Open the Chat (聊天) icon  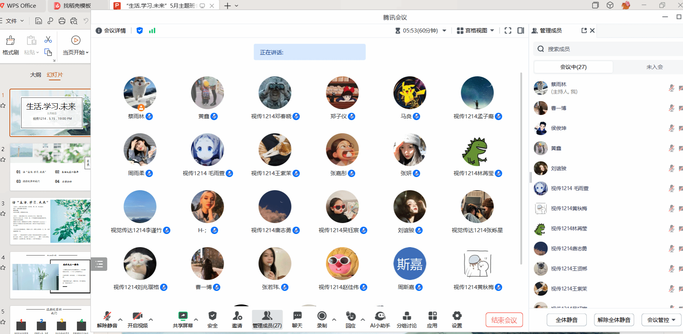(297, 316)
